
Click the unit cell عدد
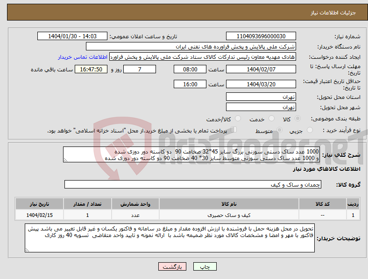(135, 215)
